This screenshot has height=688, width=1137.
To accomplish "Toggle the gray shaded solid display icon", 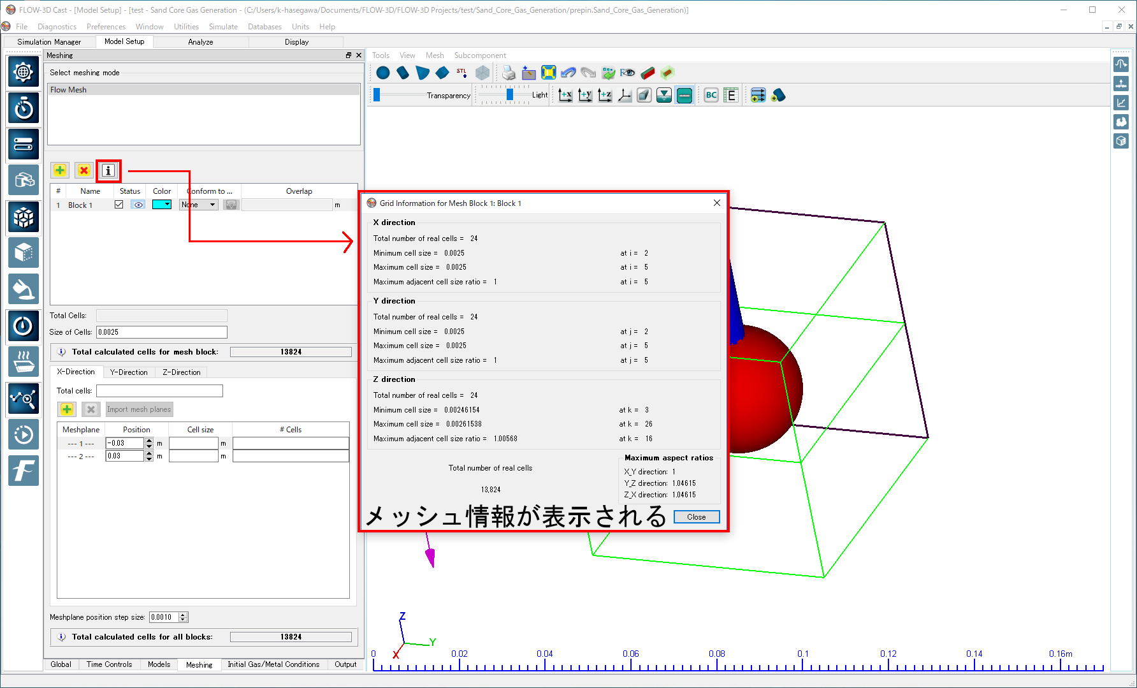I will coord(644,96).
